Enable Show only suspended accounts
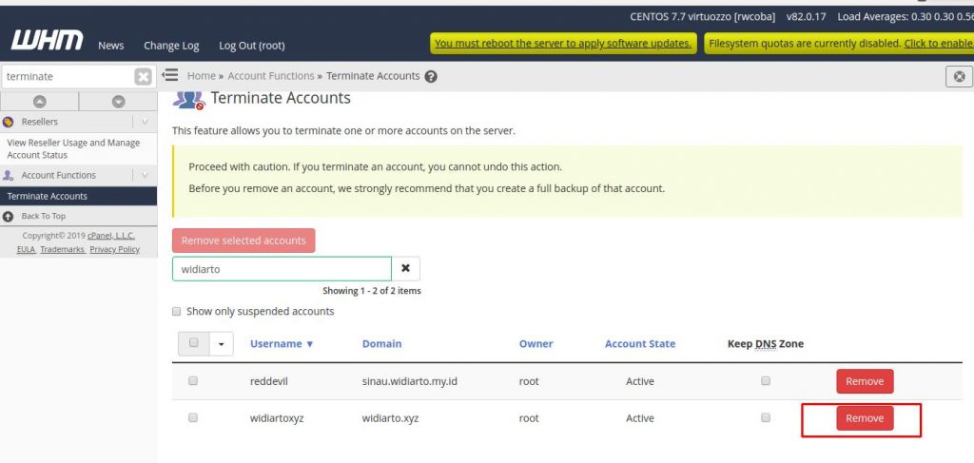Screen dimensions: 974x463 [176, 312]
